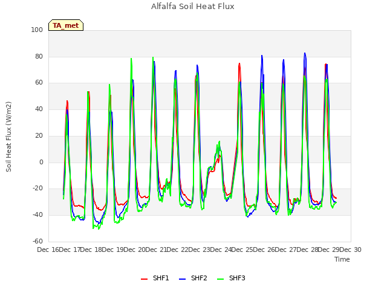Viewport: 387px width, 290px height.
Task: Click the blue SHF2 legend color marker
Action: pyautogui.click(x=182, y=279)
